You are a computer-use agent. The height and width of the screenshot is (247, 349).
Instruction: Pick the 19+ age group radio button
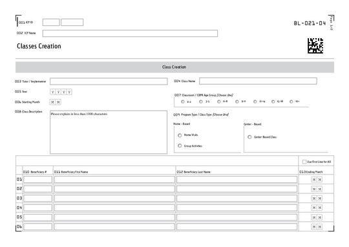point(291,102)
